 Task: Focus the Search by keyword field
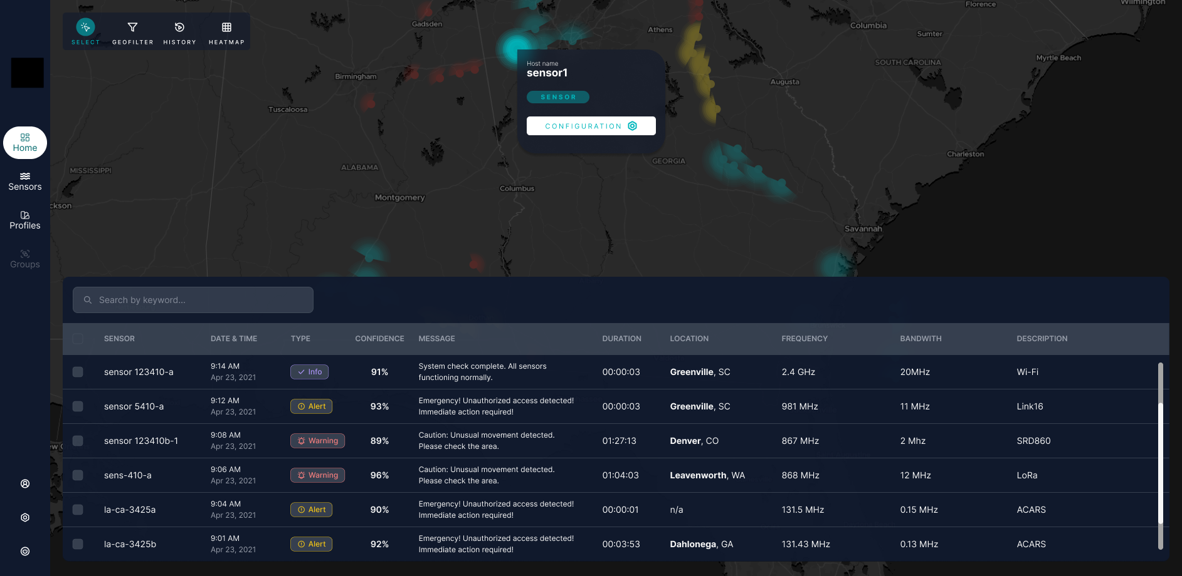[x=193, y=300]
